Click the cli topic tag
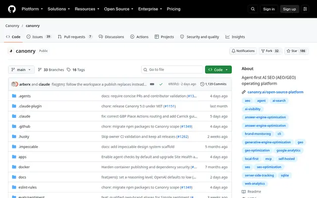Screen dimensions: 317x198 tap(279, 134)
